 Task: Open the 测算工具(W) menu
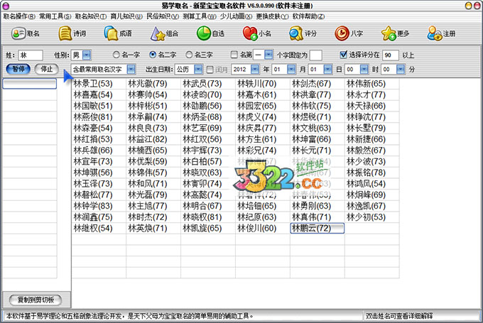[200, 16]
